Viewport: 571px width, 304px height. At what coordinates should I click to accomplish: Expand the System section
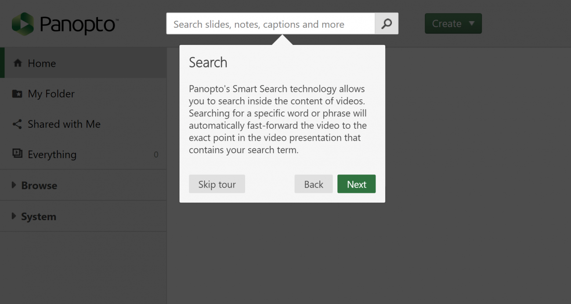(39, 216)
